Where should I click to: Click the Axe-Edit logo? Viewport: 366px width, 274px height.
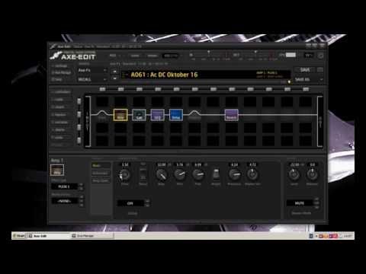pos(72,56)
